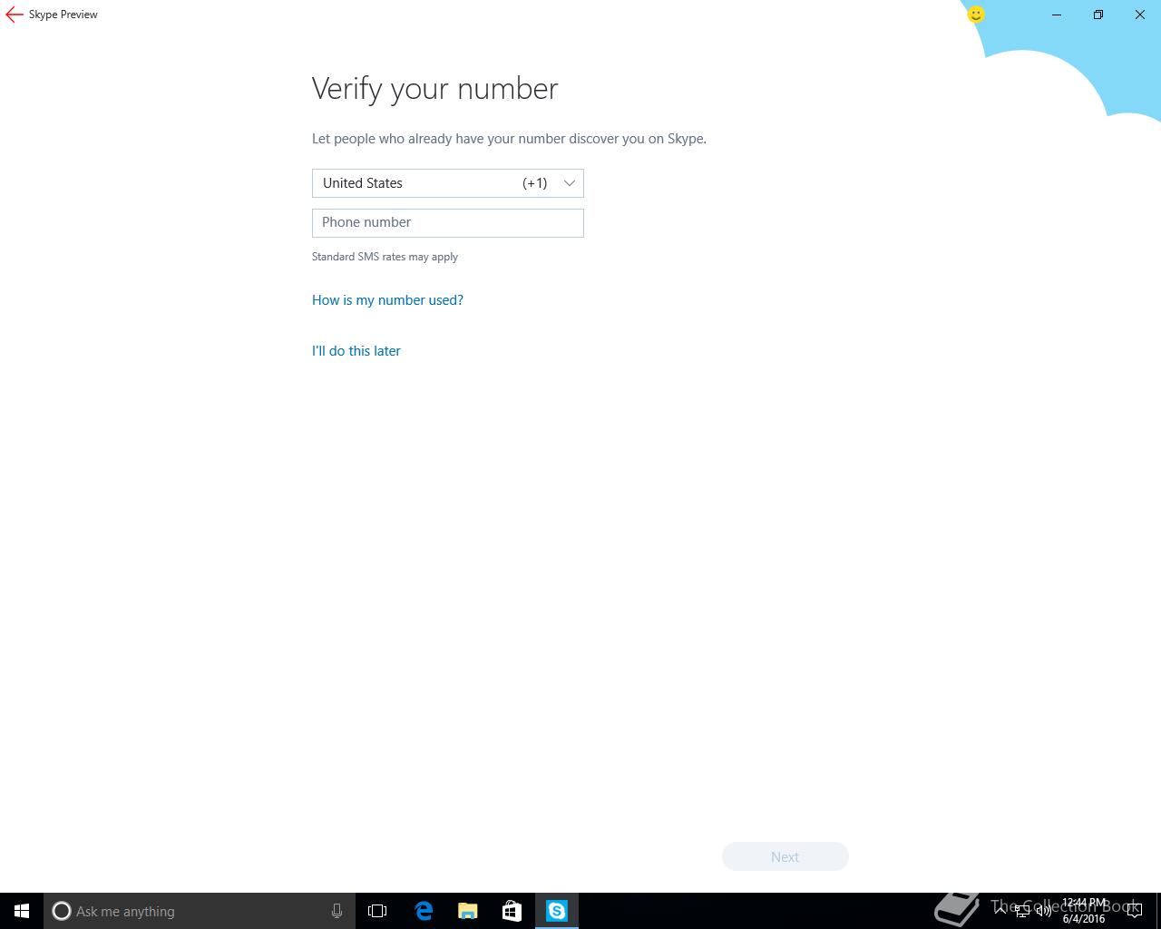The height and width of the screenshot is (929, 1161).
Task: Launch Microsoft Edge from taskbar
Action: [424, 911]
